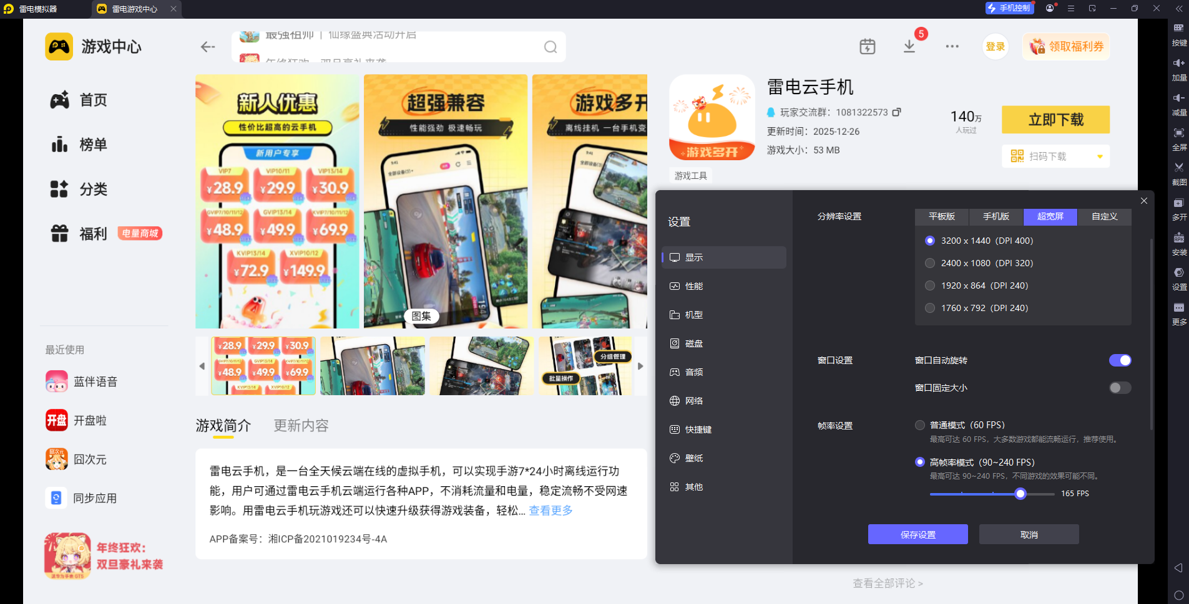Open the 机型 settings section
Screen dimensions: 1189x604
coord(724,315)
